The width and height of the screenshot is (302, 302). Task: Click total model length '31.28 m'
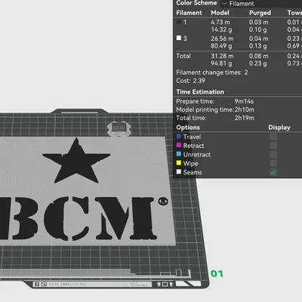point(222,56)
